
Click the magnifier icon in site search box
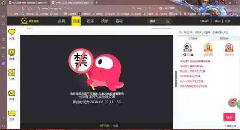coord(167,21)
